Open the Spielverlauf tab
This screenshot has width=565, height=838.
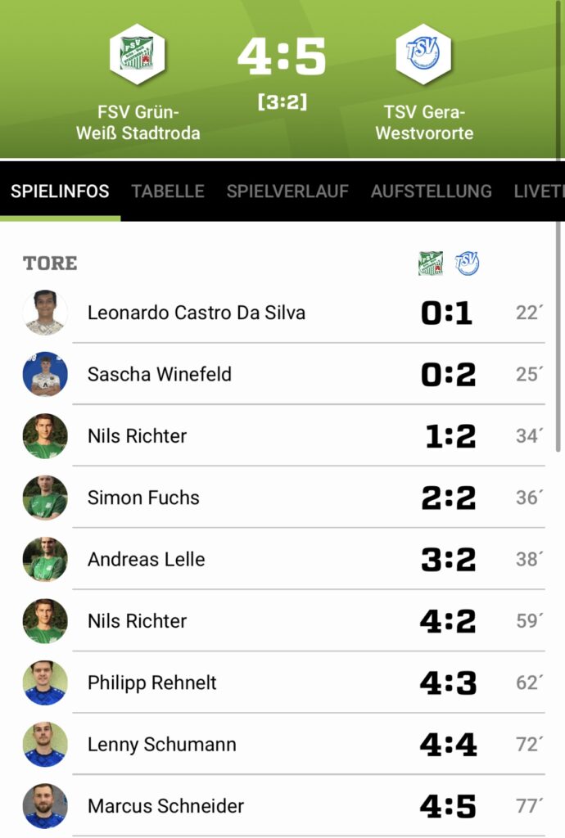pyautogui.click(x=287, y=191)
